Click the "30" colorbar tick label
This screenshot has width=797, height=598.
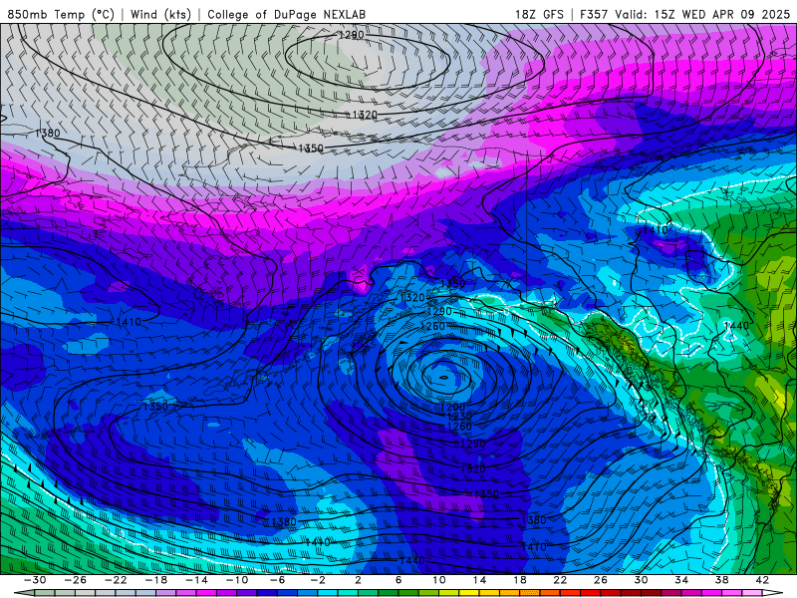(x=641, y=580)
